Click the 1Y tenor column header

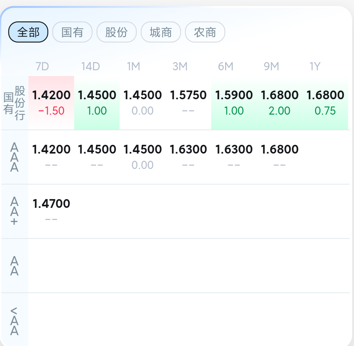tap(315, 66)
